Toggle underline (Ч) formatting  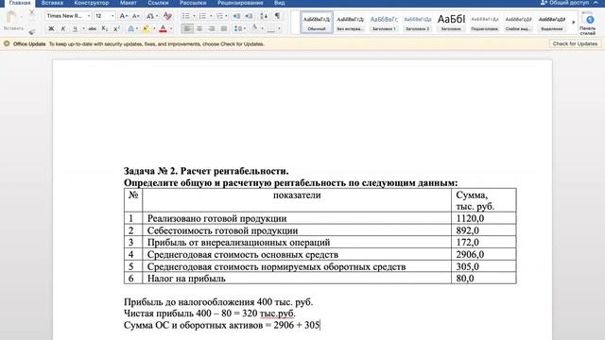[75, 28]
